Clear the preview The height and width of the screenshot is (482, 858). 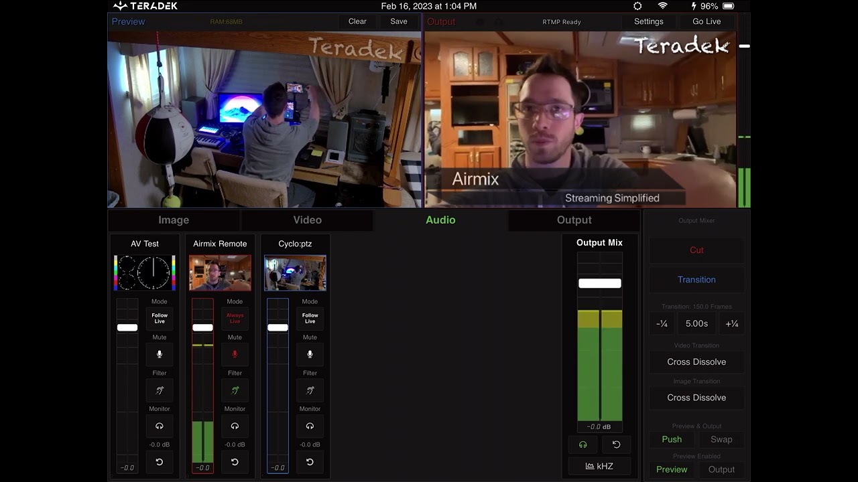[357, 21]
